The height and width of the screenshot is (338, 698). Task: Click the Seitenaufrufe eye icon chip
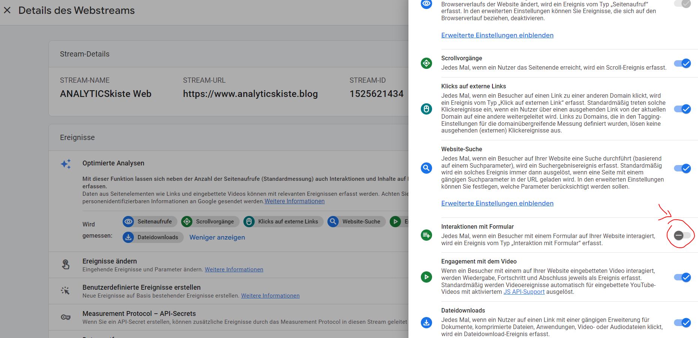click(128, 222)
